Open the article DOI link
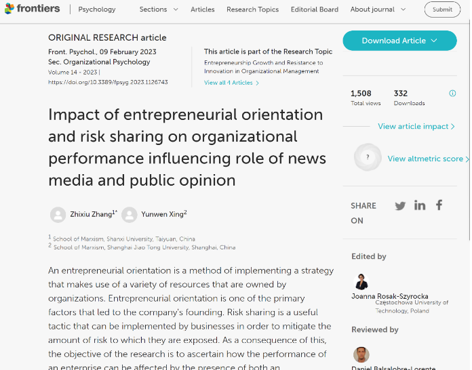This screenshot has width=472, height=370. point(108,82)
